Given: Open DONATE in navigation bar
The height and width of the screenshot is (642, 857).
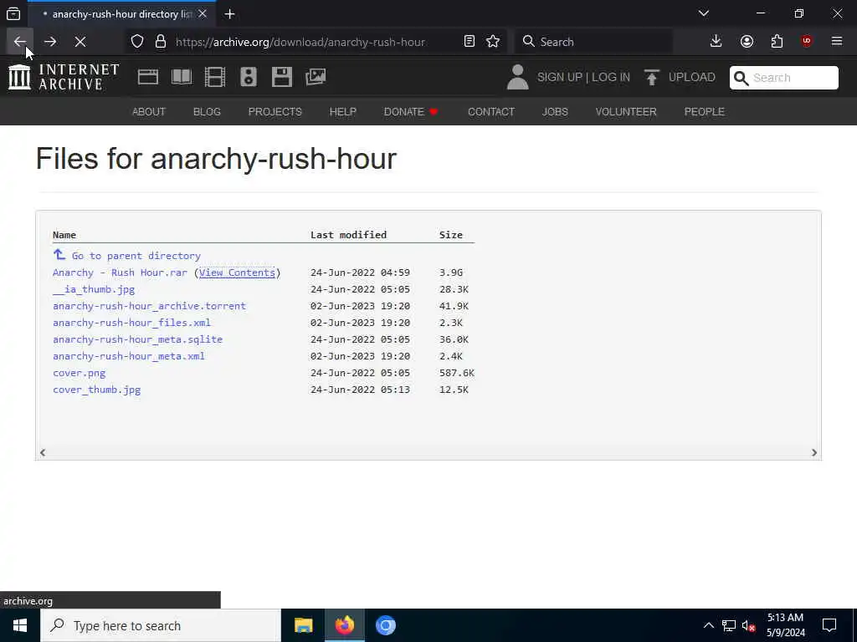Looking at the screenshot, I should [x=411, y=111].
